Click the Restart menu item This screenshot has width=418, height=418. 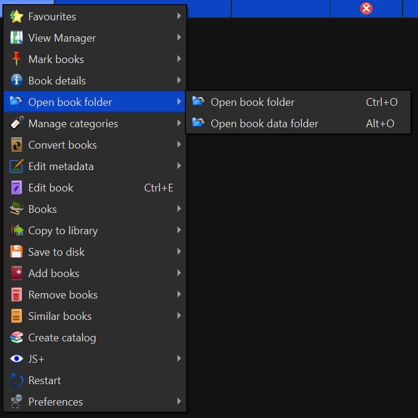(45, 381)
